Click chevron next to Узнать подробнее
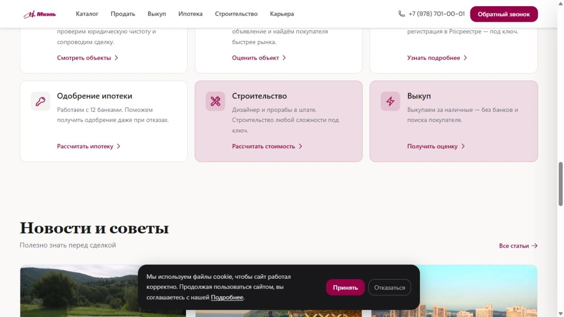The height and width of the screenshot is (317, 564). (x=465, y=58)
